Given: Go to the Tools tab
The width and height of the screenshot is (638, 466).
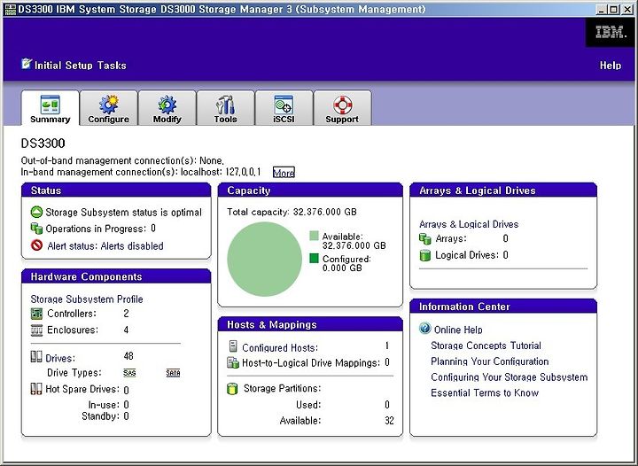Looking at the screenshot, I should click(225, 108).
